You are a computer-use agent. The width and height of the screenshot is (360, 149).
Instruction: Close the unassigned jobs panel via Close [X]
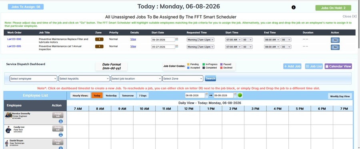[x=350, y=16]
